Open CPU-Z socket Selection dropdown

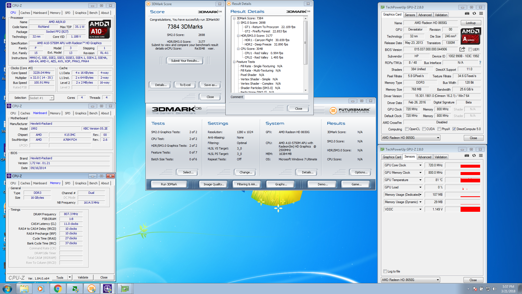(x=41, y=98)
